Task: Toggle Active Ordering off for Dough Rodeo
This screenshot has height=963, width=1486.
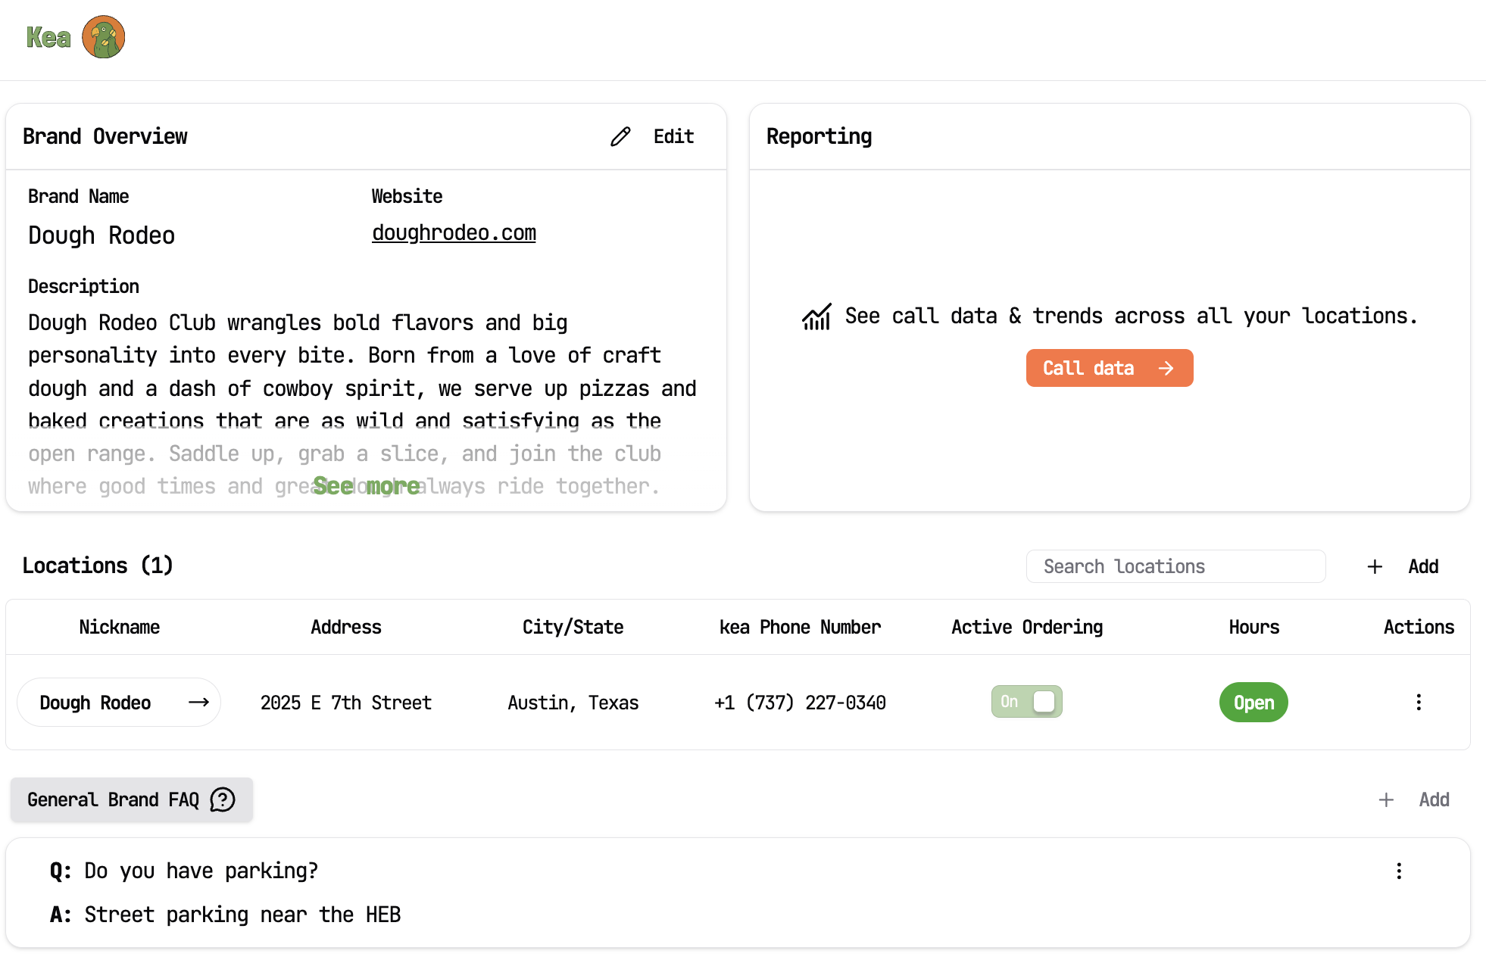Action: 1026,702
